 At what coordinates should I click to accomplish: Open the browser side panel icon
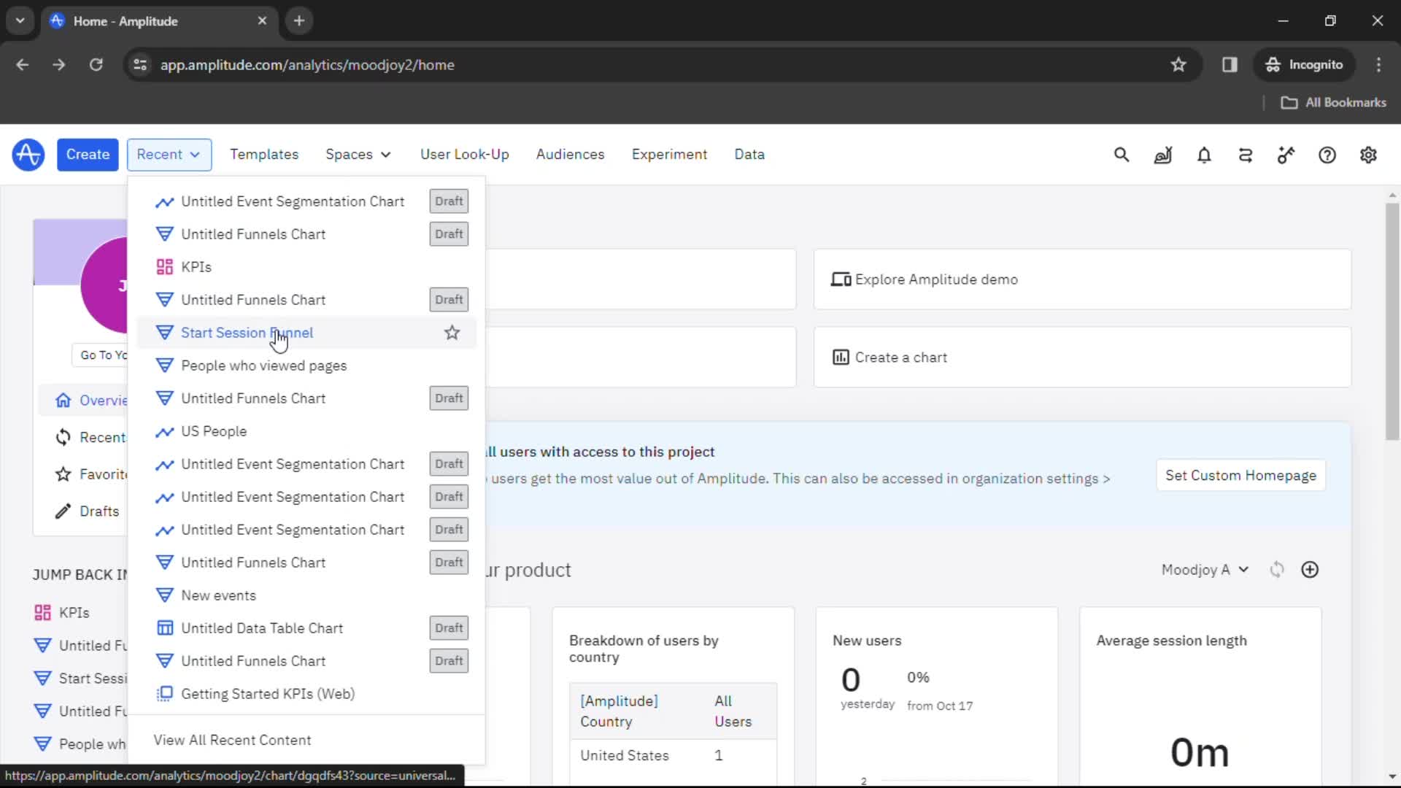pos(1230,65)
